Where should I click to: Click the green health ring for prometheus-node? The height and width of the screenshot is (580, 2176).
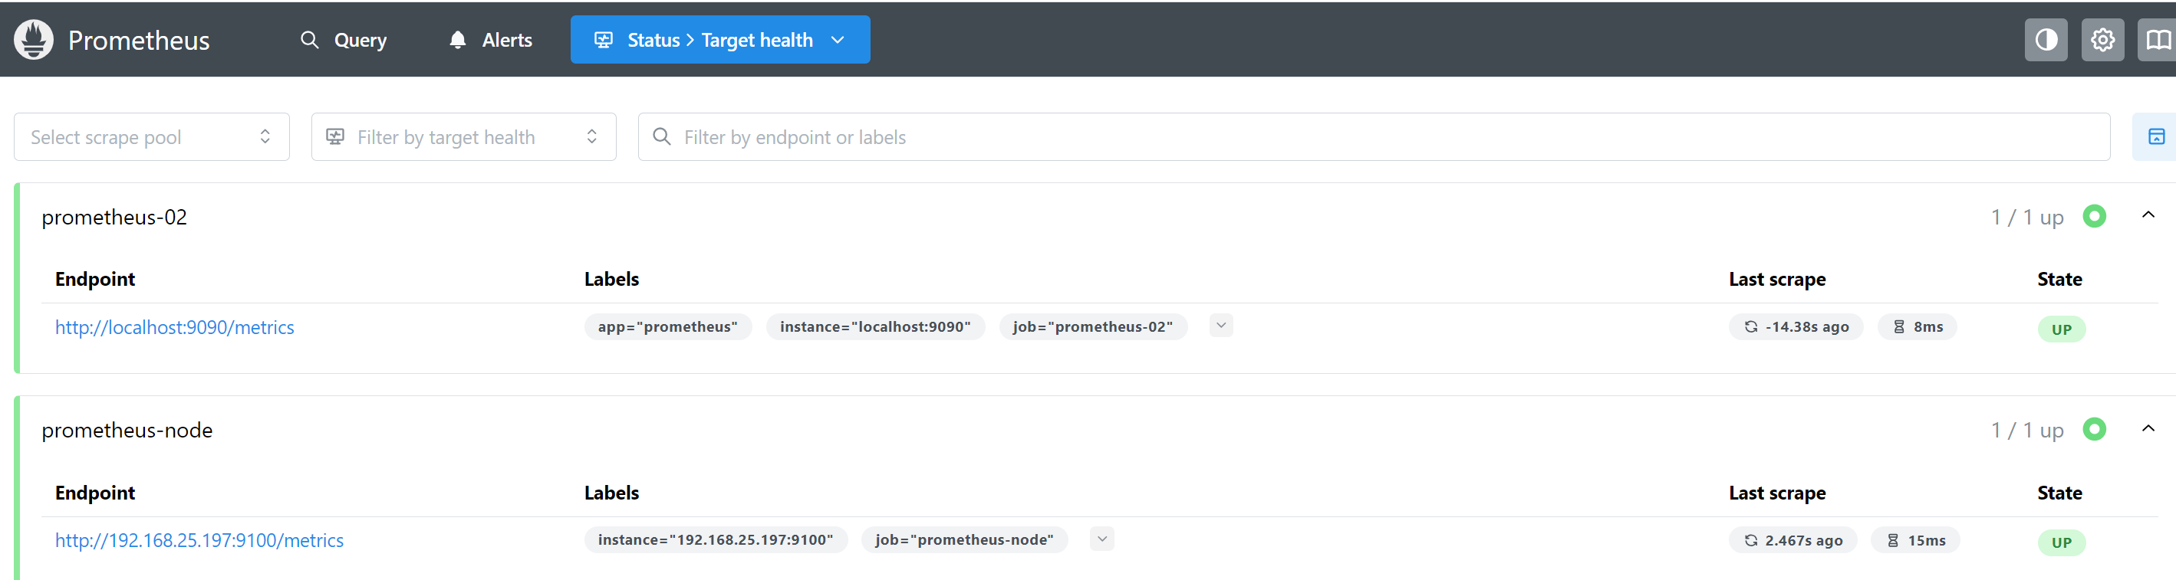pos(2093,430)
